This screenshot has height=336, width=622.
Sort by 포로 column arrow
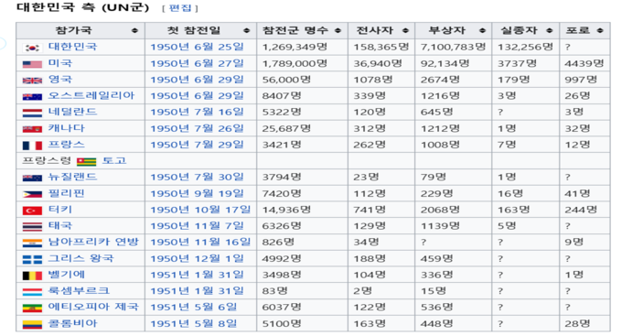(600, 30)
